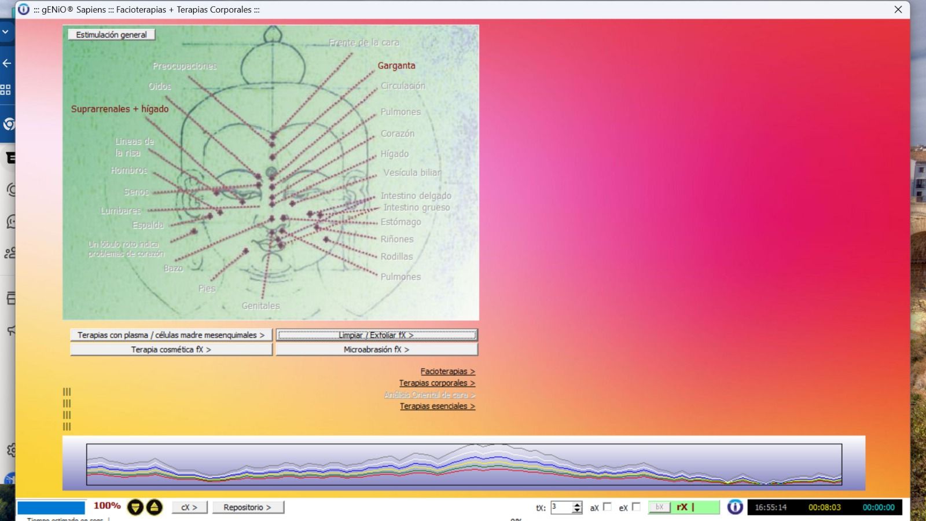Select the Líneas de la risa label

pyautogui.click(x=134, y=147)
